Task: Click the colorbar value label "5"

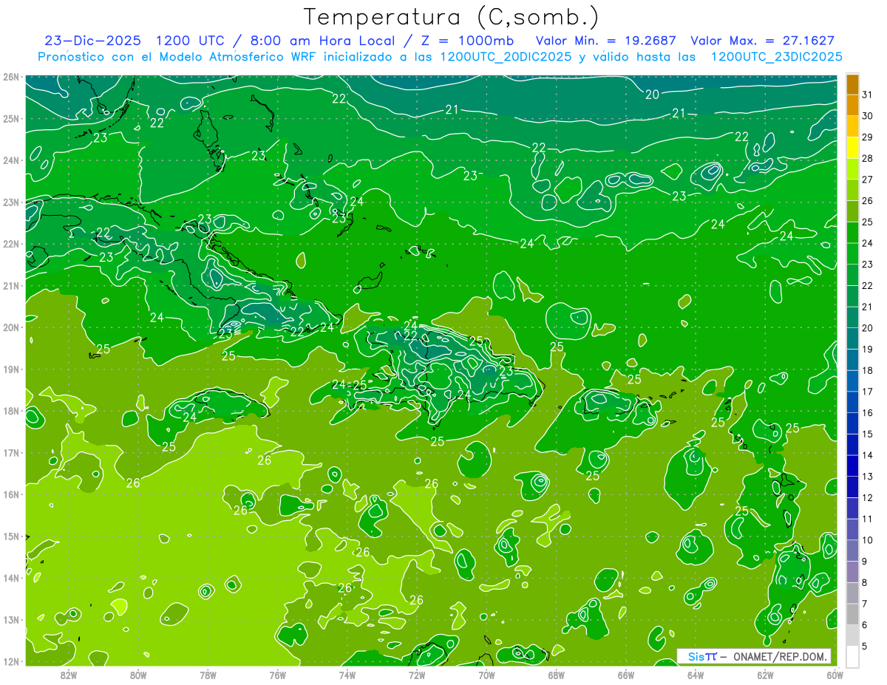Action: 865,646
